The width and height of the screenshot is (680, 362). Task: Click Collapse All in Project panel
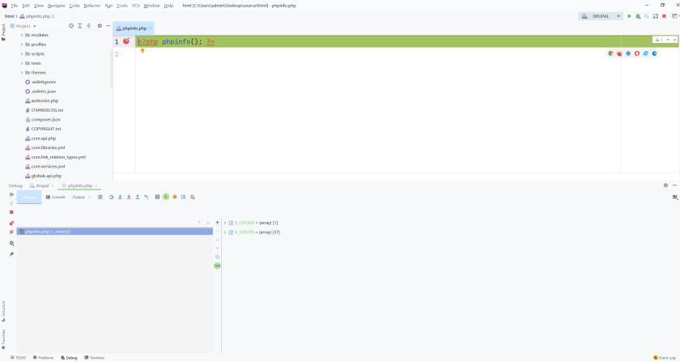tap(89, 26)
